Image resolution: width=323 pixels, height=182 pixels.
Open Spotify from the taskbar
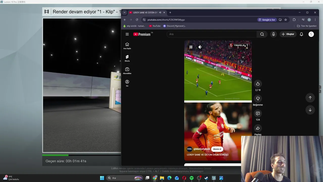tap(192, 178)
